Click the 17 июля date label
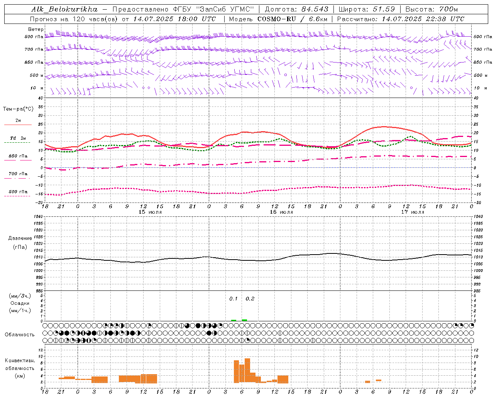Viewport: 494px width, 395px height. pyautogui.click(x=413, y=212)
